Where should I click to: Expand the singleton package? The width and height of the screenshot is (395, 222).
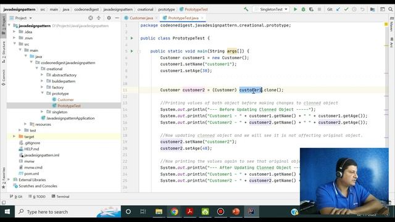pos(42,112)
